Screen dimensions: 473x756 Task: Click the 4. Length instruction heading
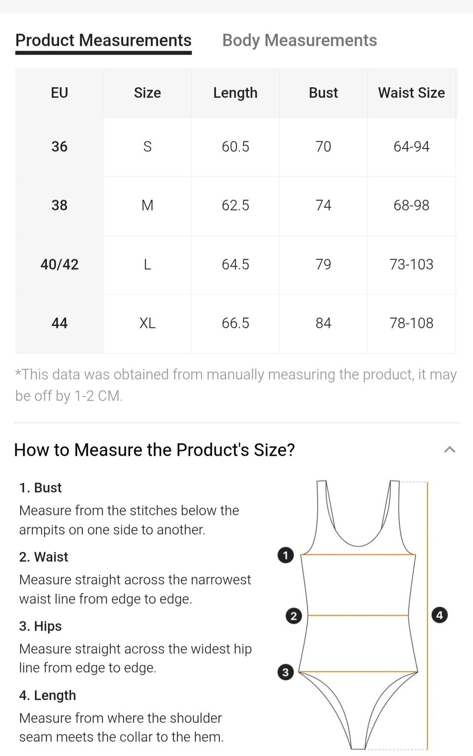pos(47,695)
